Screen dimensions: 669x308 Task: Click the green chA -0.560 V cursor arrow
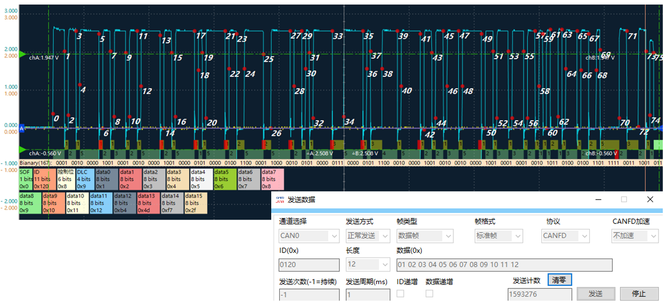click(x=22, y=149)
